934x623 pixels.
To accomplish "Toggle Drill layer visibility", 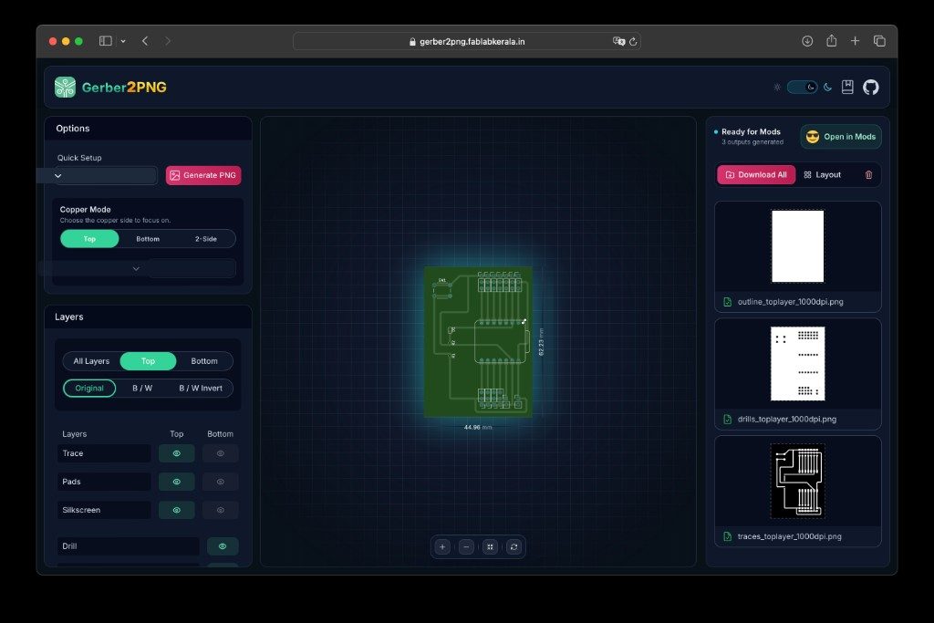I will 223,546.
